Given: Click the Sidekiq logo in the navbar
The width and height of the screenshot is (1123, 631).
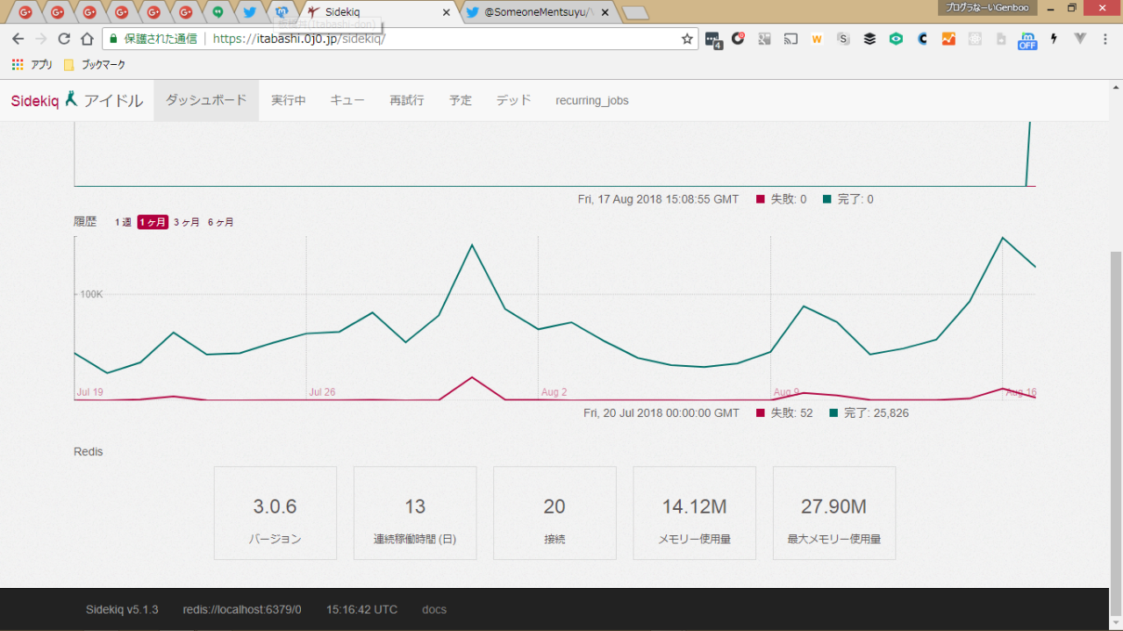Looking at the screenshot, I should click(x=35, y=101).
